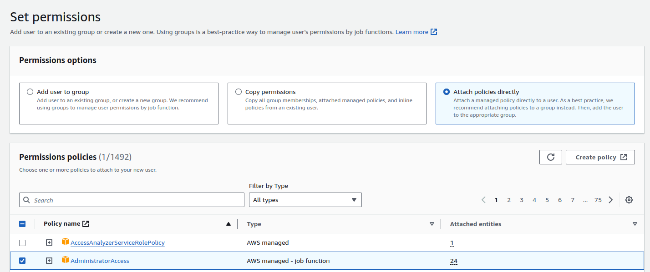Follow the Learn more link

coord(411,31)
